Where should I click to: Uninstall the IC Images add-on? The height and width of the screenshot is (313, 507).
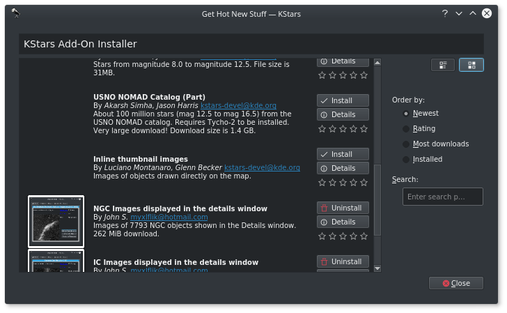(x=343, y=261)
